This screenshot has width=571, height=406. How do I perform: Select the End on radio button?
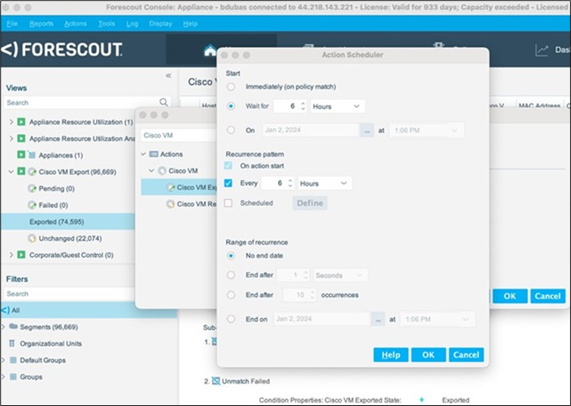click(231, 319)
